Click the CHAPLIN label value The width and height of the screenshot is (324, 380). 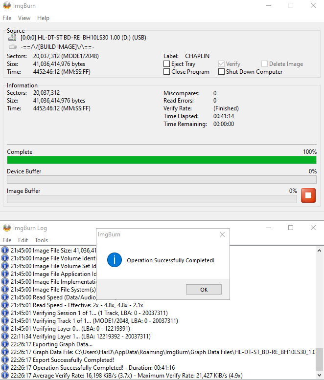pyautogui.click(x=197, y=56)
